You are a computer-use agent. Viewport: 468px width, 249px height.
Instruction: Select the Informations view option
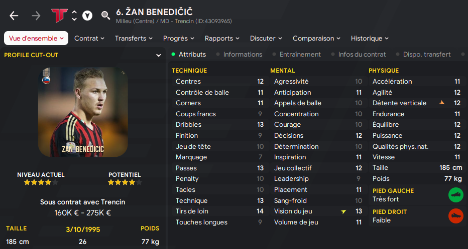243,54
